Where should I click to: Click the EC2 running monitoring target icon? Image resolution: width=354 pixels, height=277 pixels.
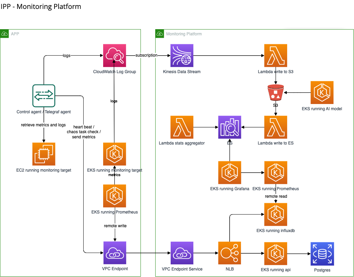pos(44,154)
